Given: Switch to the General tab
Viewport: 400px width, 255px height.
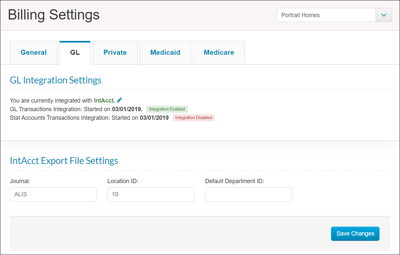Looking at the screenshot, I should 34,52.
